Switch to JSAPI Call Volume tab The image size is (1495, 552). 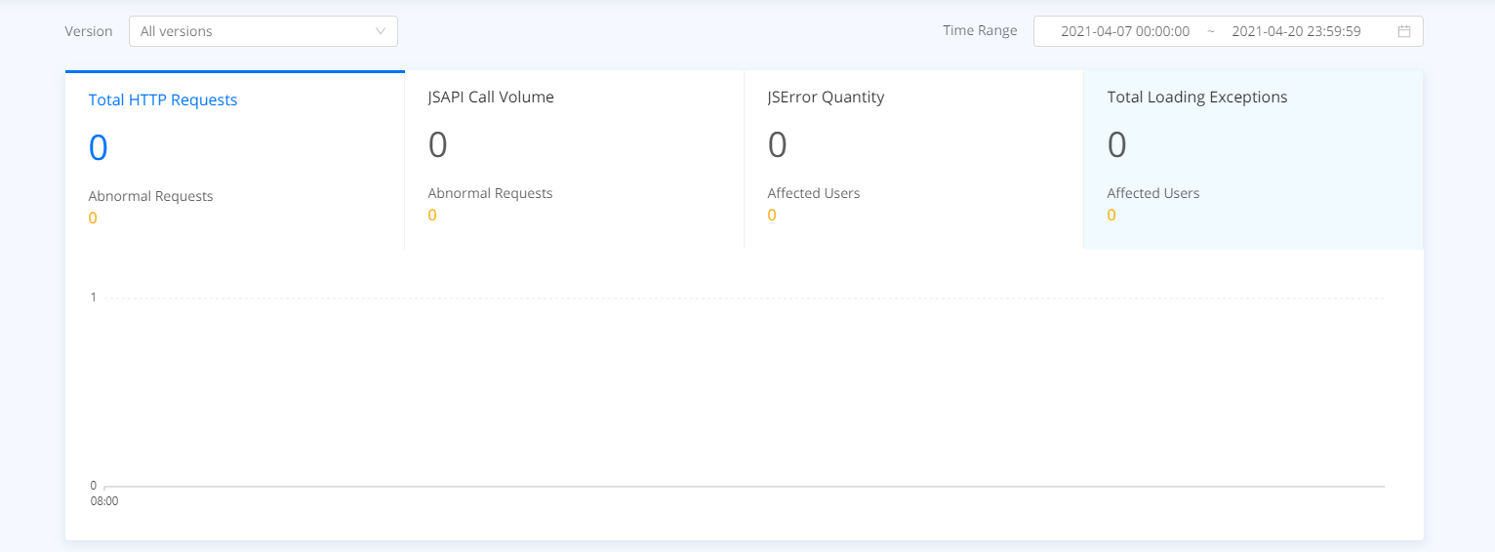575,160
